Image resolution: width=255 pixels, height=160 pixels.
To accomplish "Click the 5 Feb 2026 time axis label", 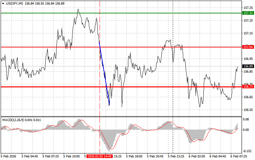I will tap(8, 156).
